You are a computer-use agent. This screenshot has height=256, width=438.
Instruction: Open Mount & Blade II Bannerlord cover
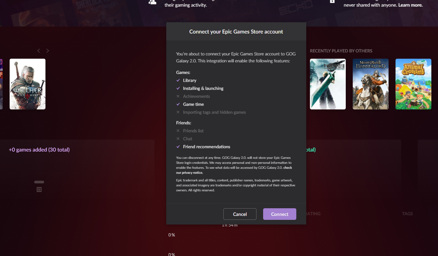370,84
